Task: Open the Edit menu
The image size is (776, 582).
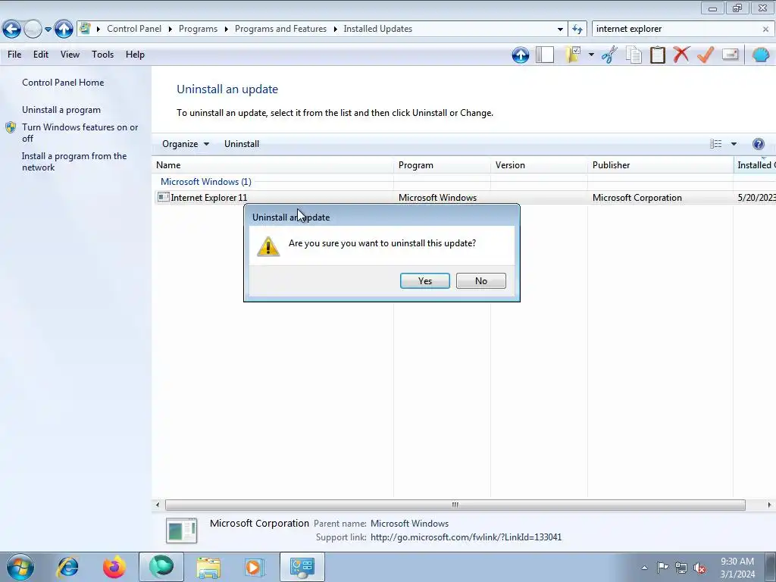Action: pos(41,55)
